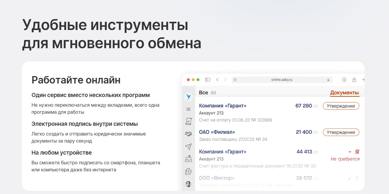Screen dimensions: 389x194
Task: Open a new browser tab plus icon
Action: [x=363, y=80]
